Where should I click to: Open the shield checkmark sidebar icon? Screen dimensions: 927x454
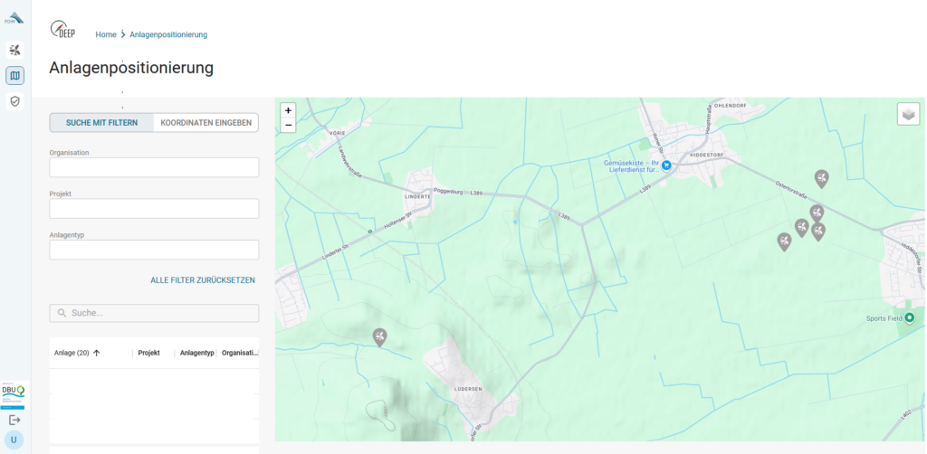coord(14,101)
